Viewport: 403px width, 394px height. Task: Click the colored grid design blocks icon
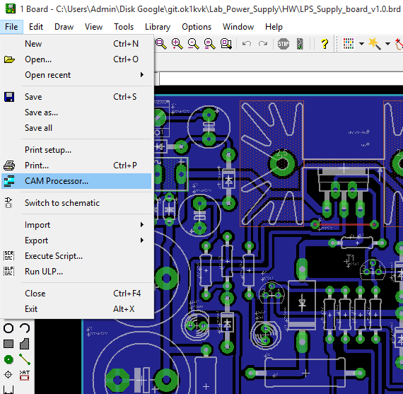coord(349,44)
